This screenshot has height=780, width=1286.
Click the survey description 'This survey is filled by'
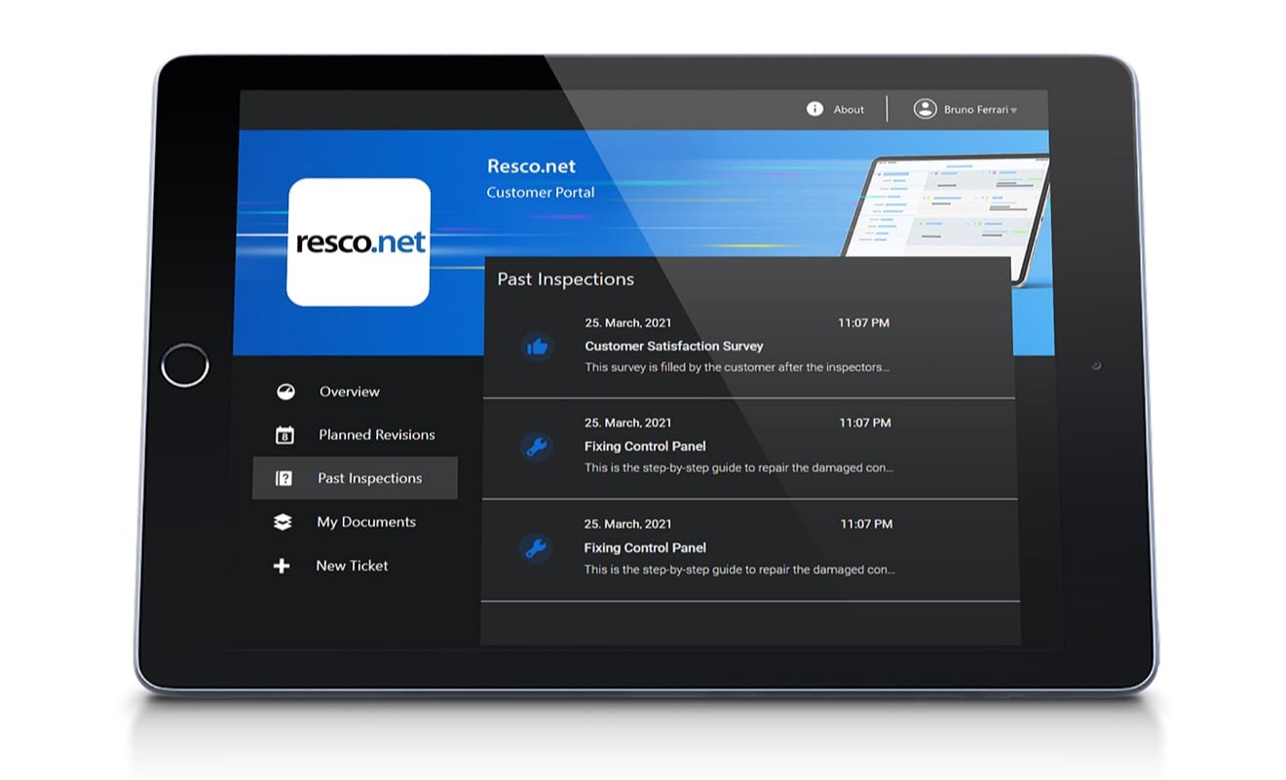738,367
